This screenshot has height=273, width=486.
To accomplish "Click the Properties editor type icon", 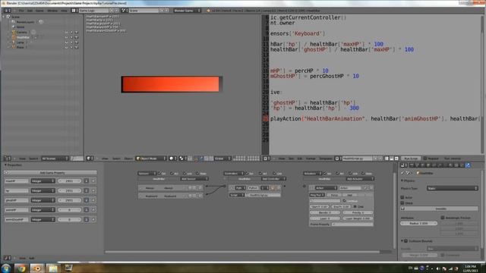I will (404, 165).
